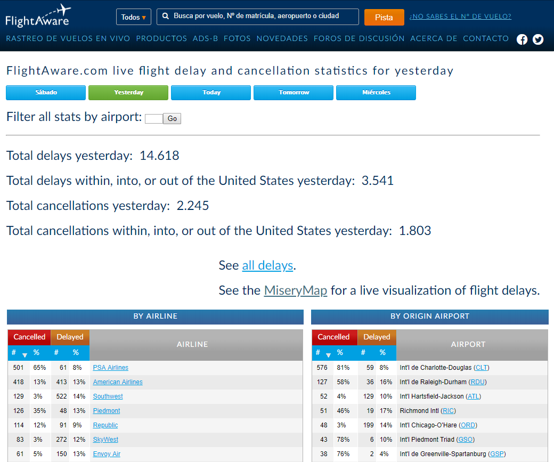Viewport: 554px width, 462px height.
Task: Sort airlines by delayed percent column
Action: pyautogui.click(x=76, y=352)
